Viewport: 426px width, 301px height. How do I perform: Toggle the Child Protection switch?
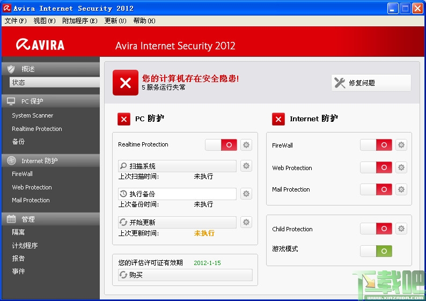pos(376,229)
